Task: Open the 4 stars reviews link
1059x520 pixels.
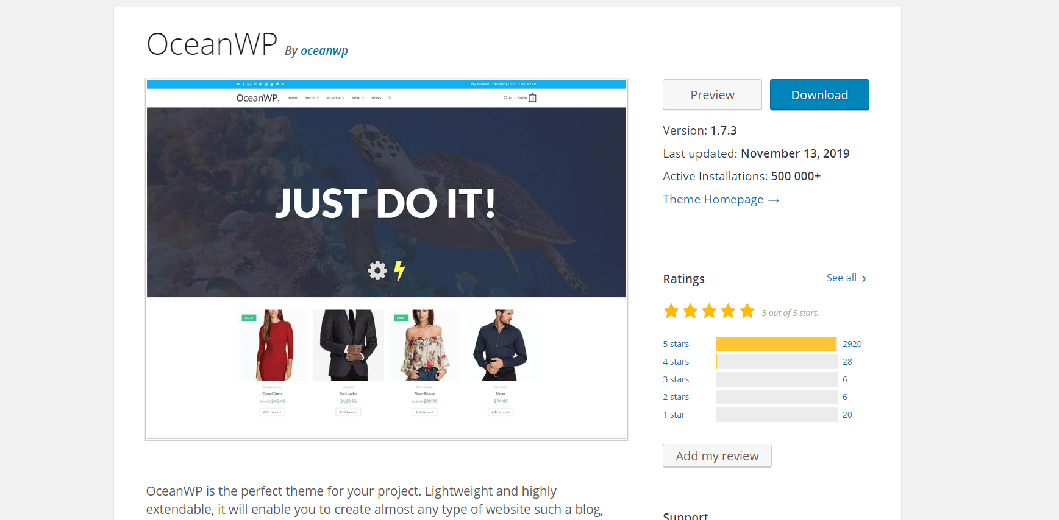Action: 676,362
